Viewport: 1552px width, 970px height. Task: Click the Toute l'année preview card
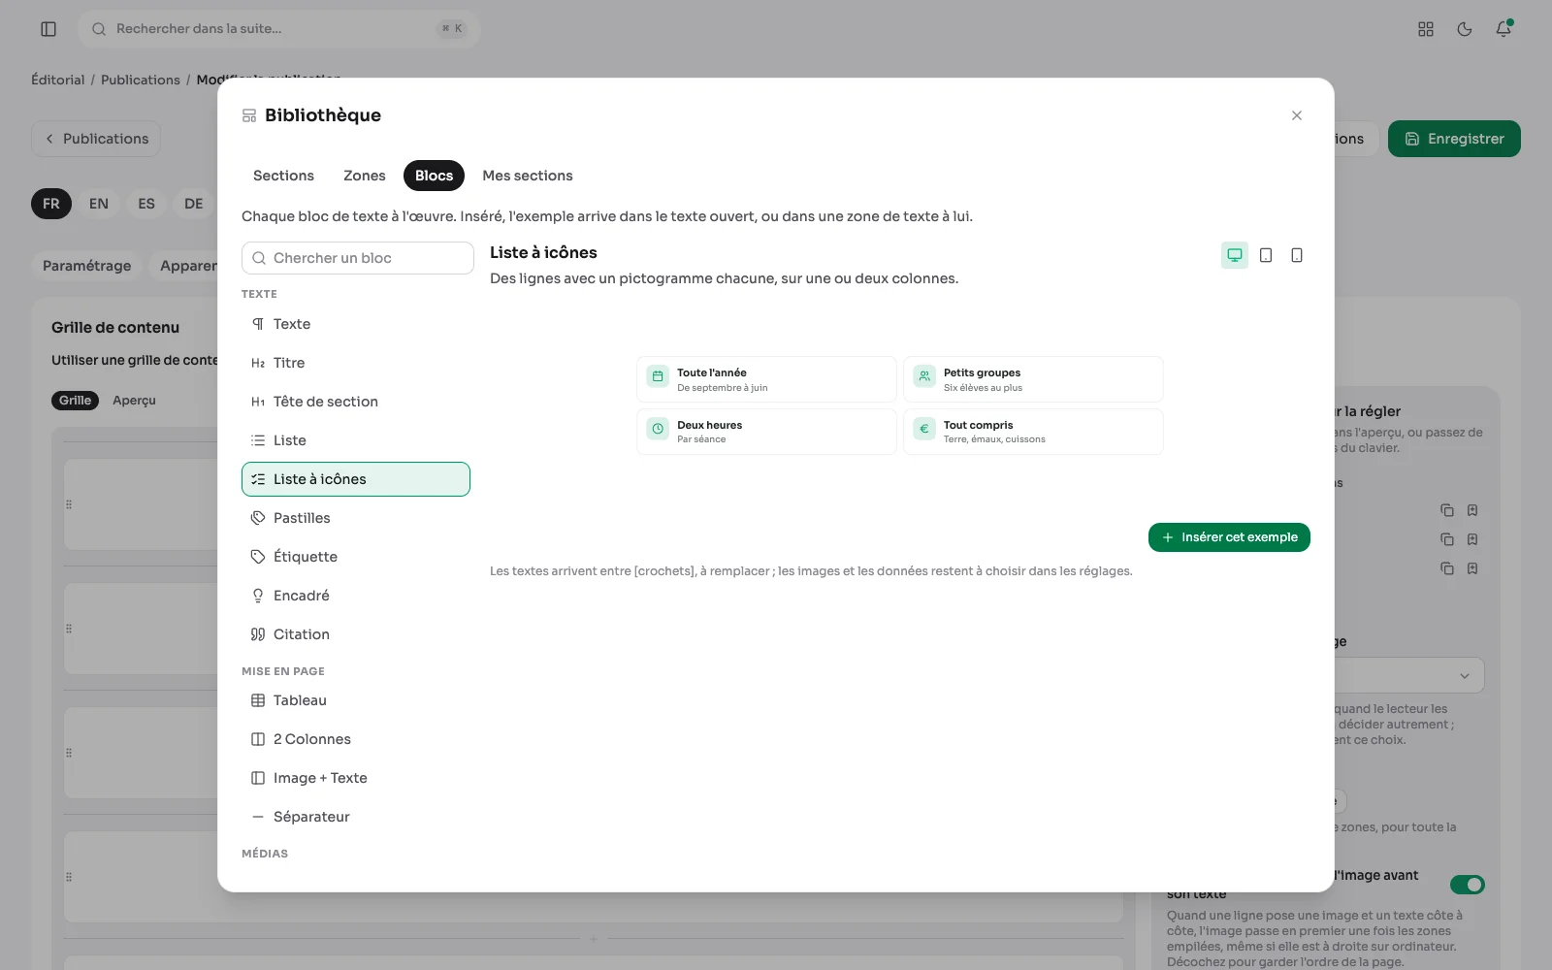[766, 379]
